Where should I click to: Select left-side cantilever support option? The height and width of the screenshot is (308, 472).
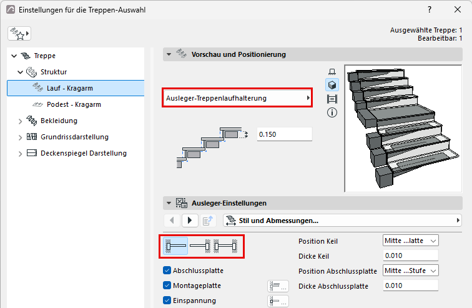[176, 246]
